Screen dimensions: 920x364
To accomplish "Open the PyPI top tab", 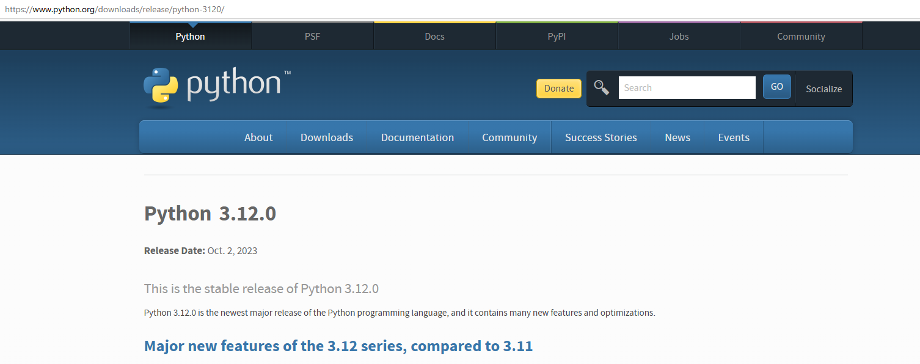I will [557, 37].
